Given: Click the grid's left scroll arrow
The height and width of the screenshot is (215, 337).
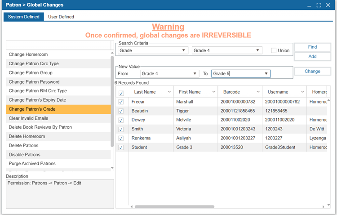Looking at the screenshot, I should 132,206.
